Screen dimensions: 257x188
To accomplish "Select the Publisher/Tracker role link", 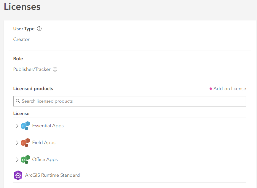I will tap(31, 69).
